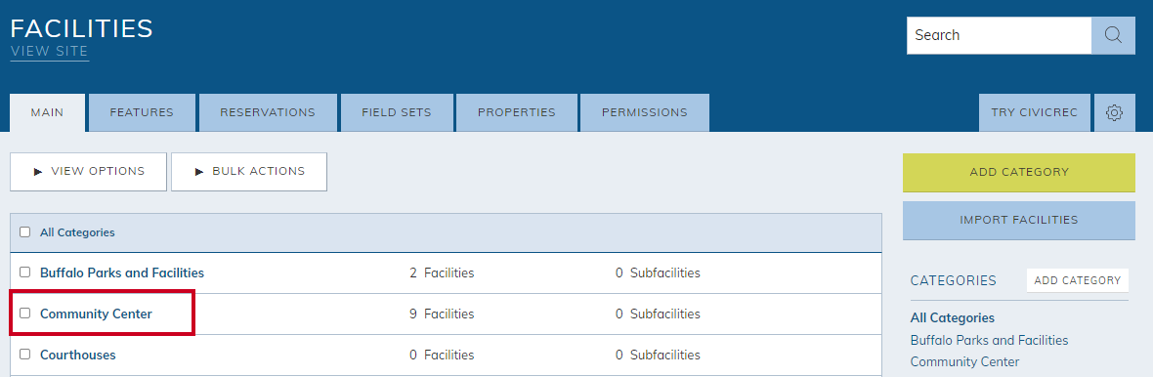
Task: Expand the Bulk Actions dropdown
Action: click(x=249, y=171)
